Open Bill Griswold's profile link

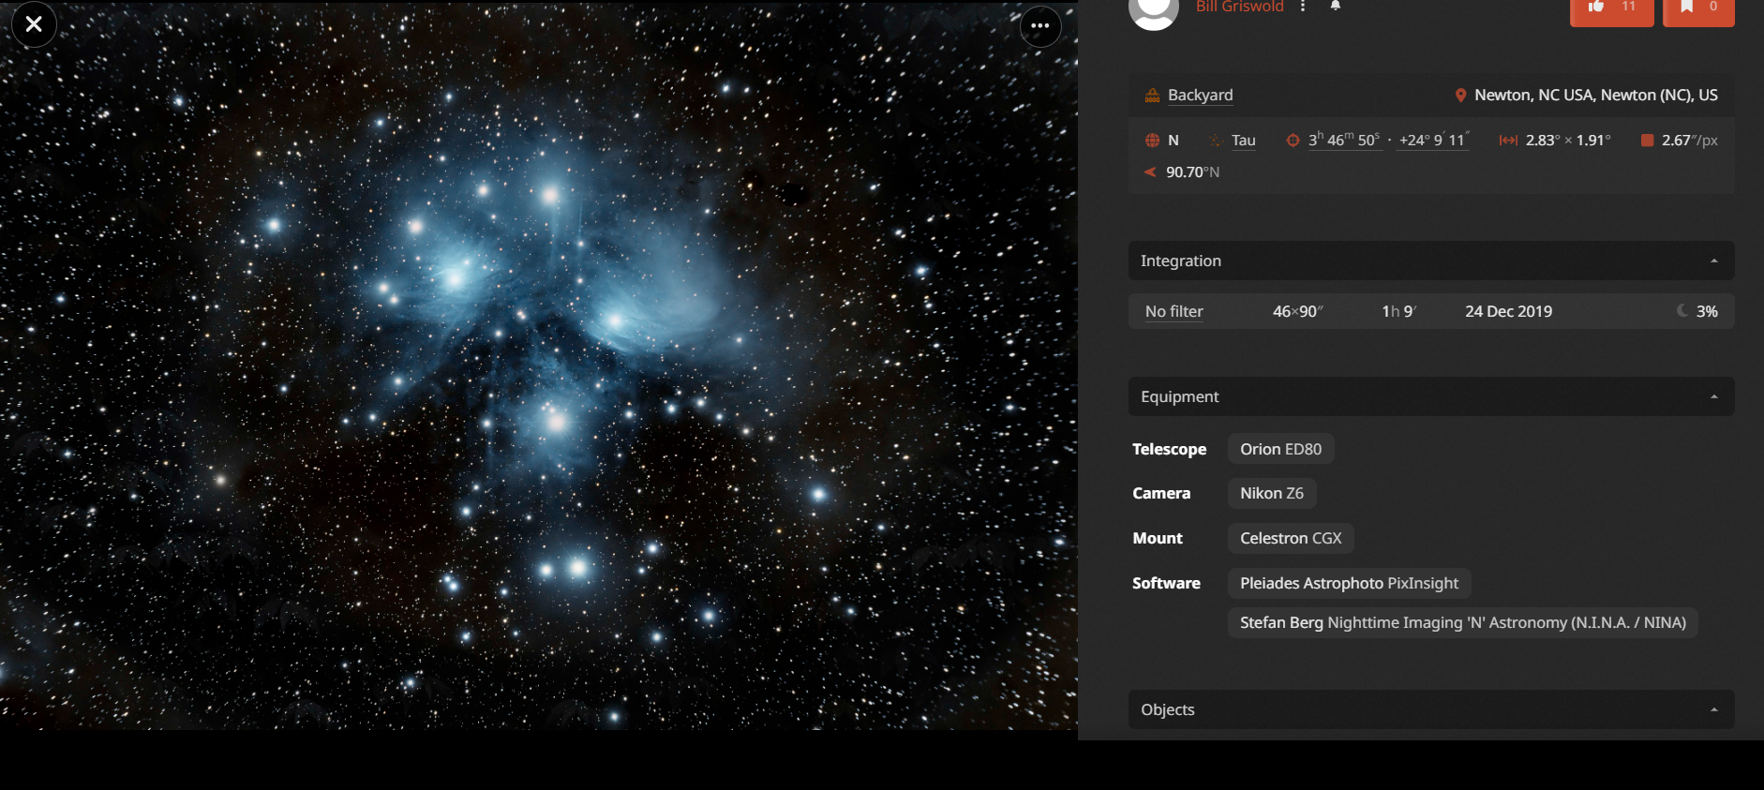coord(1239,7)
